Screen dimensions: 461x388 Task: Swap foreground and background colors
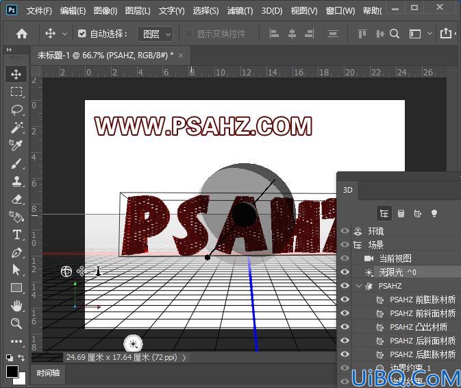(x=21, y=358)
